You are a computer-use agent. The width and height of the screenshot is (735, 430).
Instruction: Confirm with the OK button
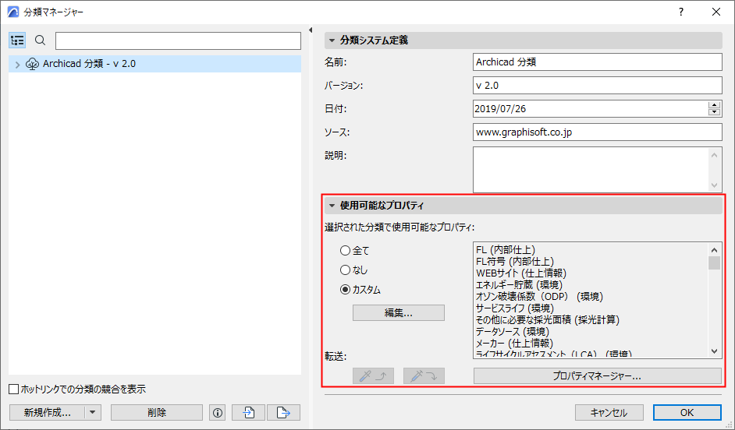687,413
